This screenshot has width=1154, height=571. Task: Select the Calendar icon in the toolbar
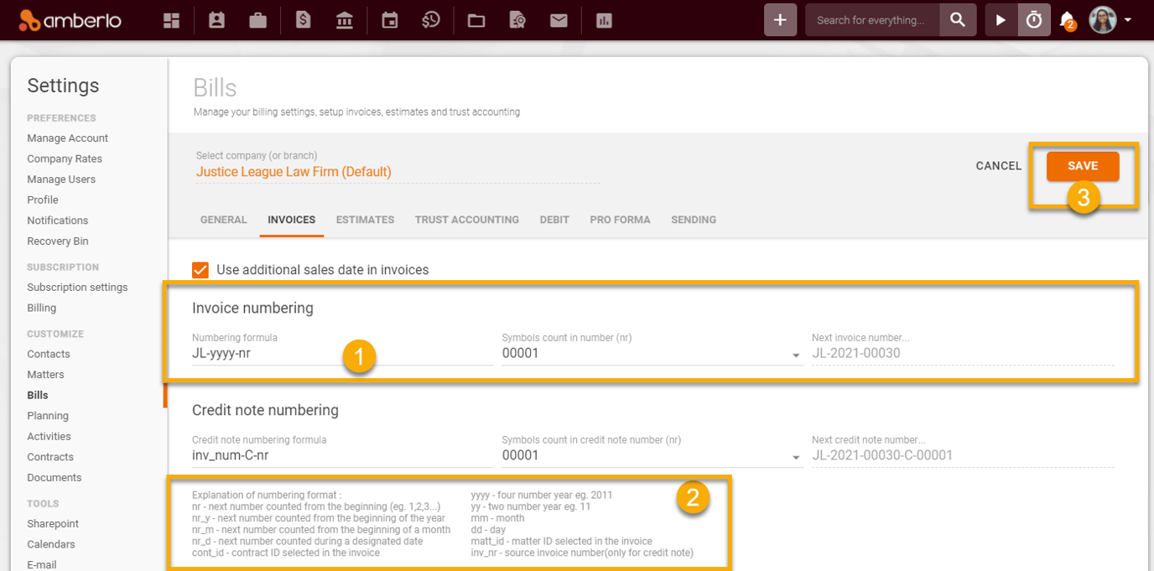(x=389, y=19)
